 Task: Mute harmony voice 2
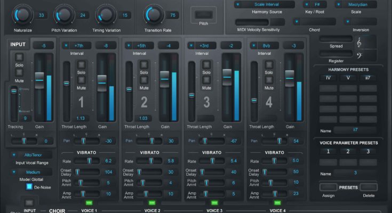pyautogui.click(x=143, y=79)
